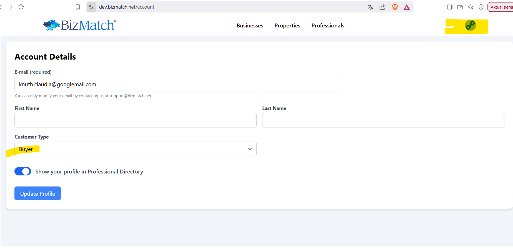This screenshot has height=248, width=513.
Task: Go to the Businesses menu item
Action: [250, 25]
